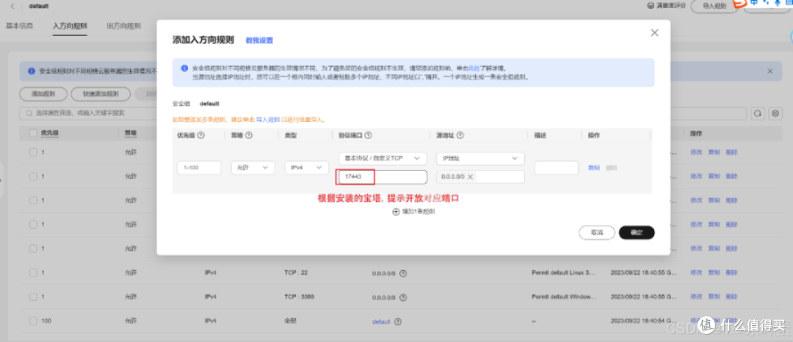Click the 全部 protocol cell
Viewport: 793px width, 342px height.
290,321
